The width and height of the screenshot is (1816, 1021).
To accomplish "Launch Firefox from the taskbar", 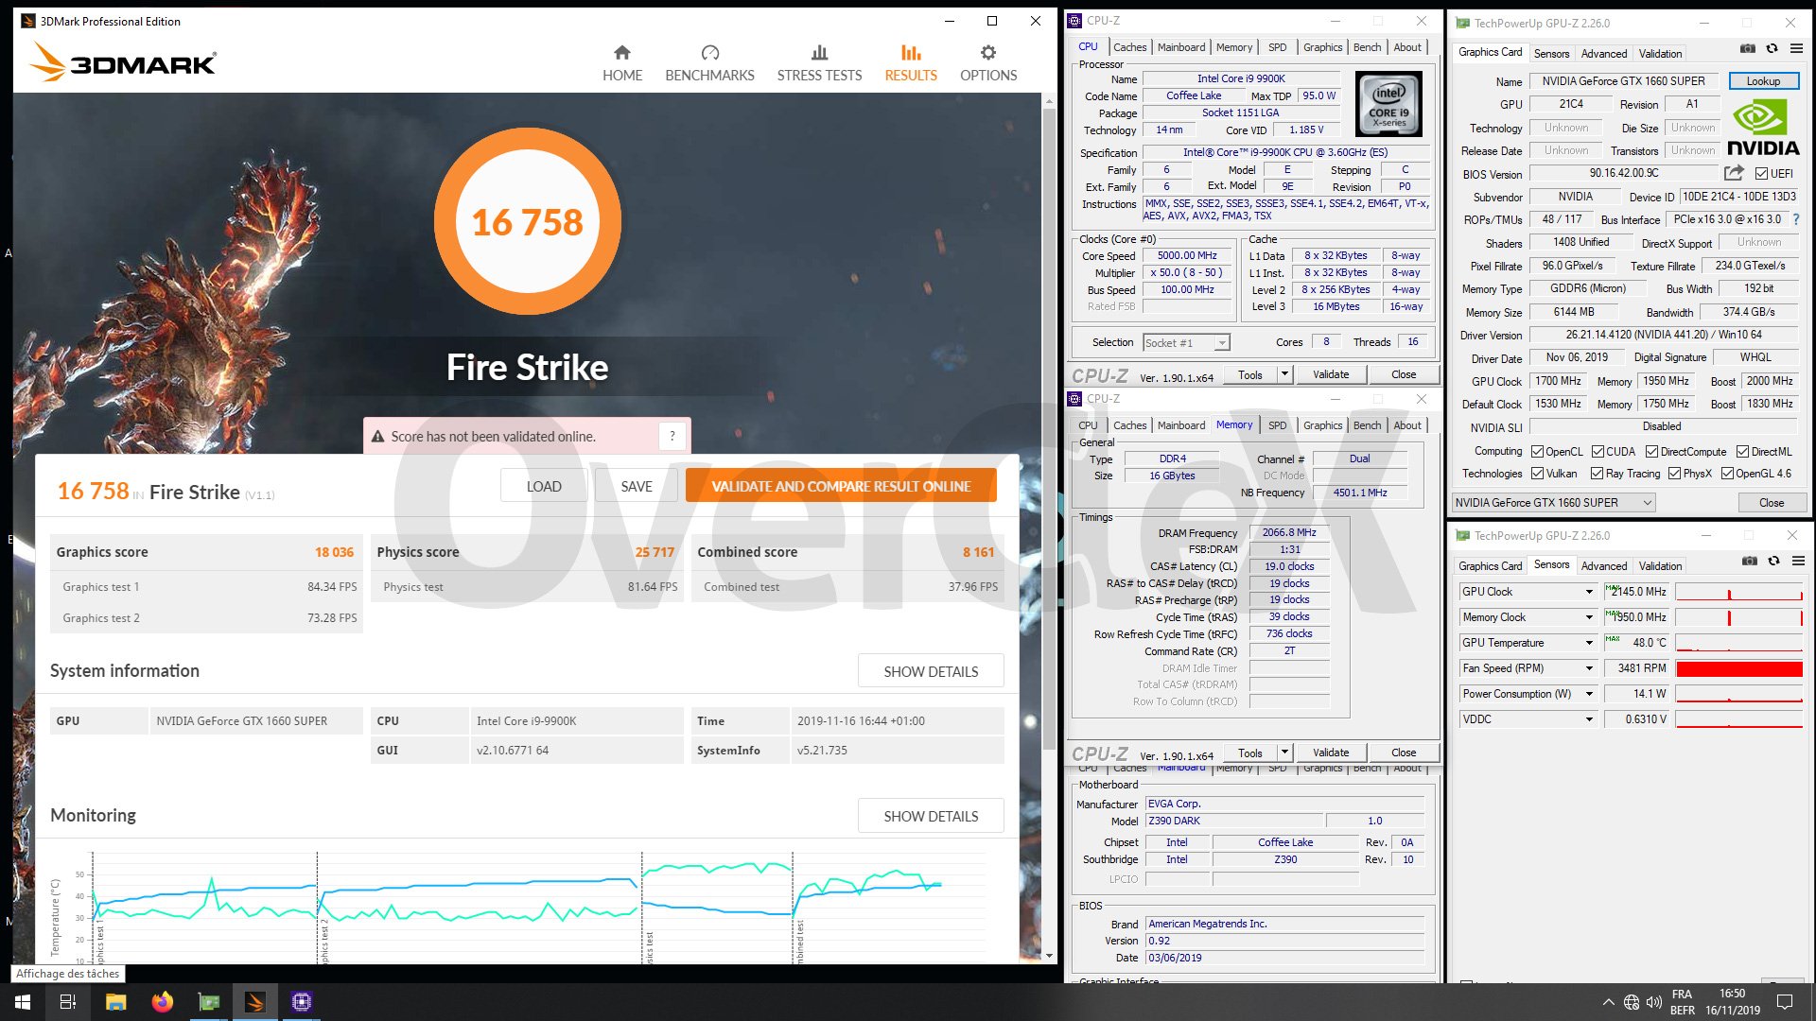I will pyautogui.click(x=162, y=1002).
